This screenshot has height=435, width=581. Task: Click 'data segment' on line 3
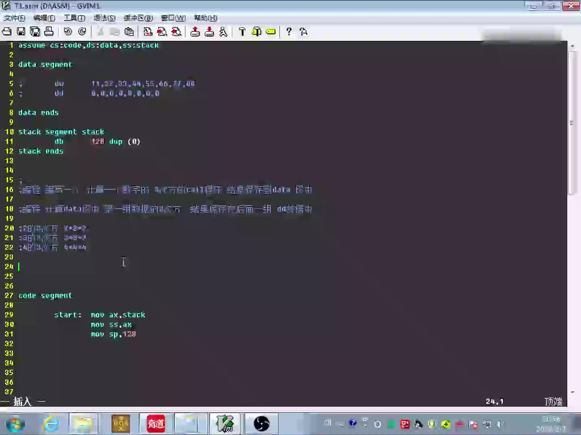click(45, 64)
